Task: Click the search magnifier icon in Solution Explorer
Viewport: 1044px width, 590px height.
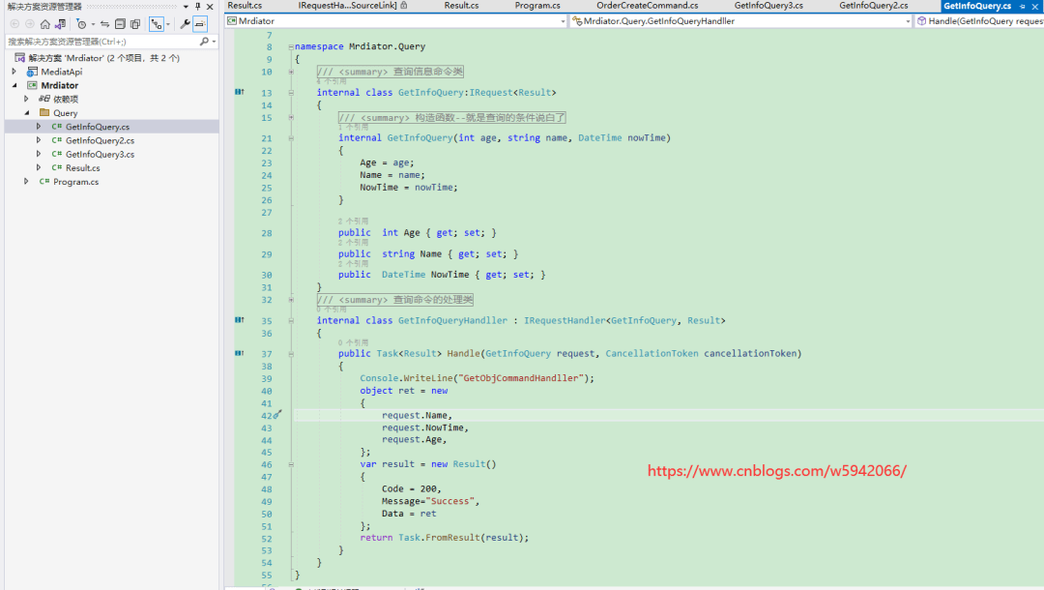Action: pyautogui.click(x=205, y=42)
